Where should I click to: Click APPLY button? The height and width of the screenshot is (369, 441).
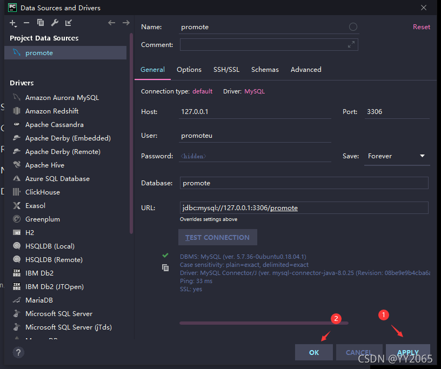click(408, 352)
